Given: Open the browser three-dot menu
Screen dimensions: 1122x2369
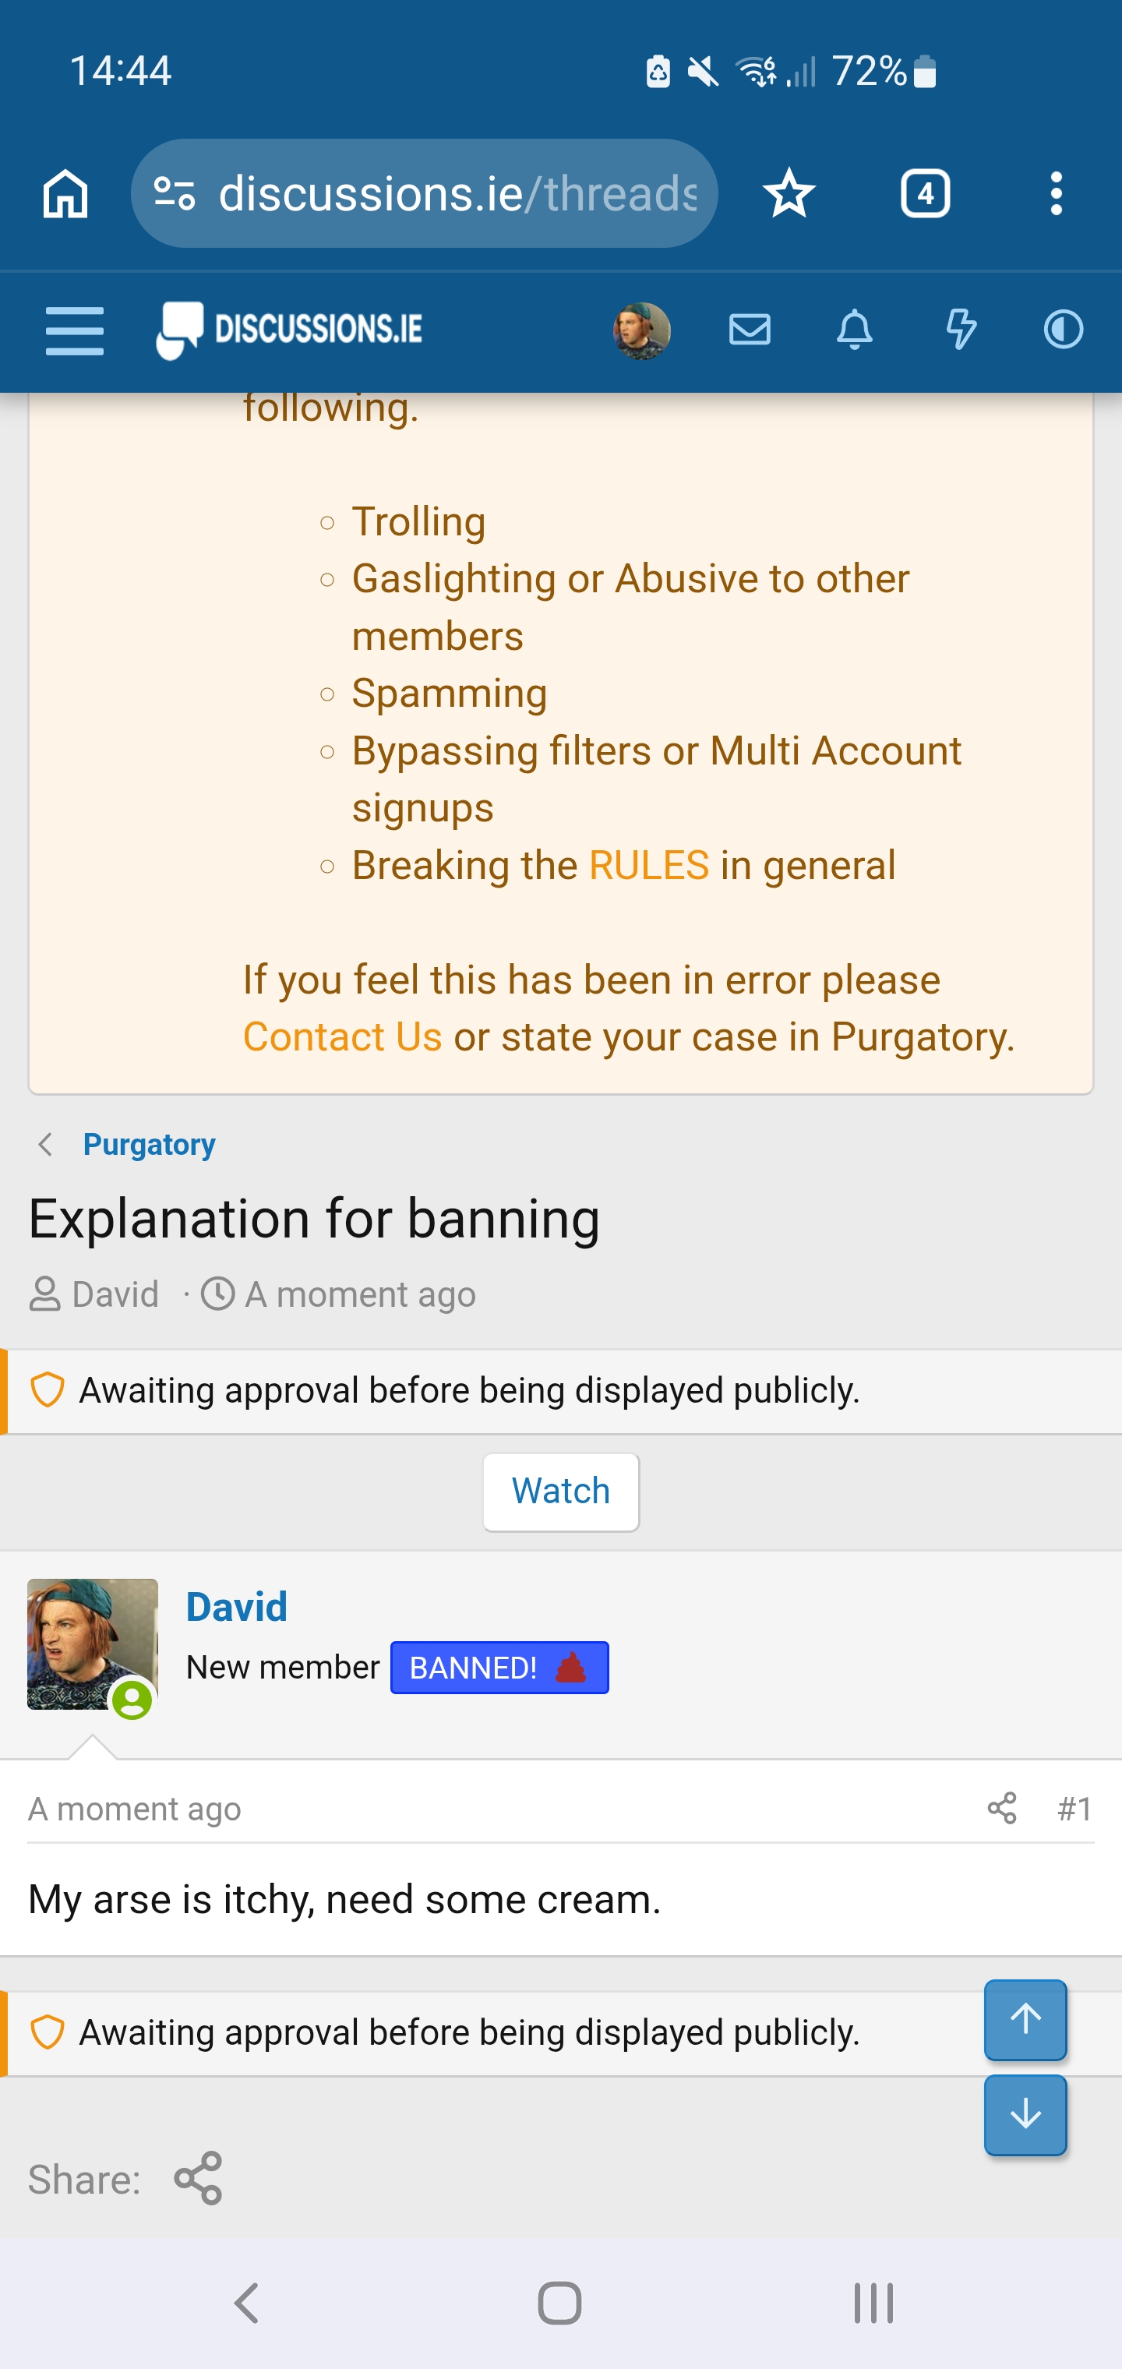Looking at the screenshot, I should click(1056, 194).
